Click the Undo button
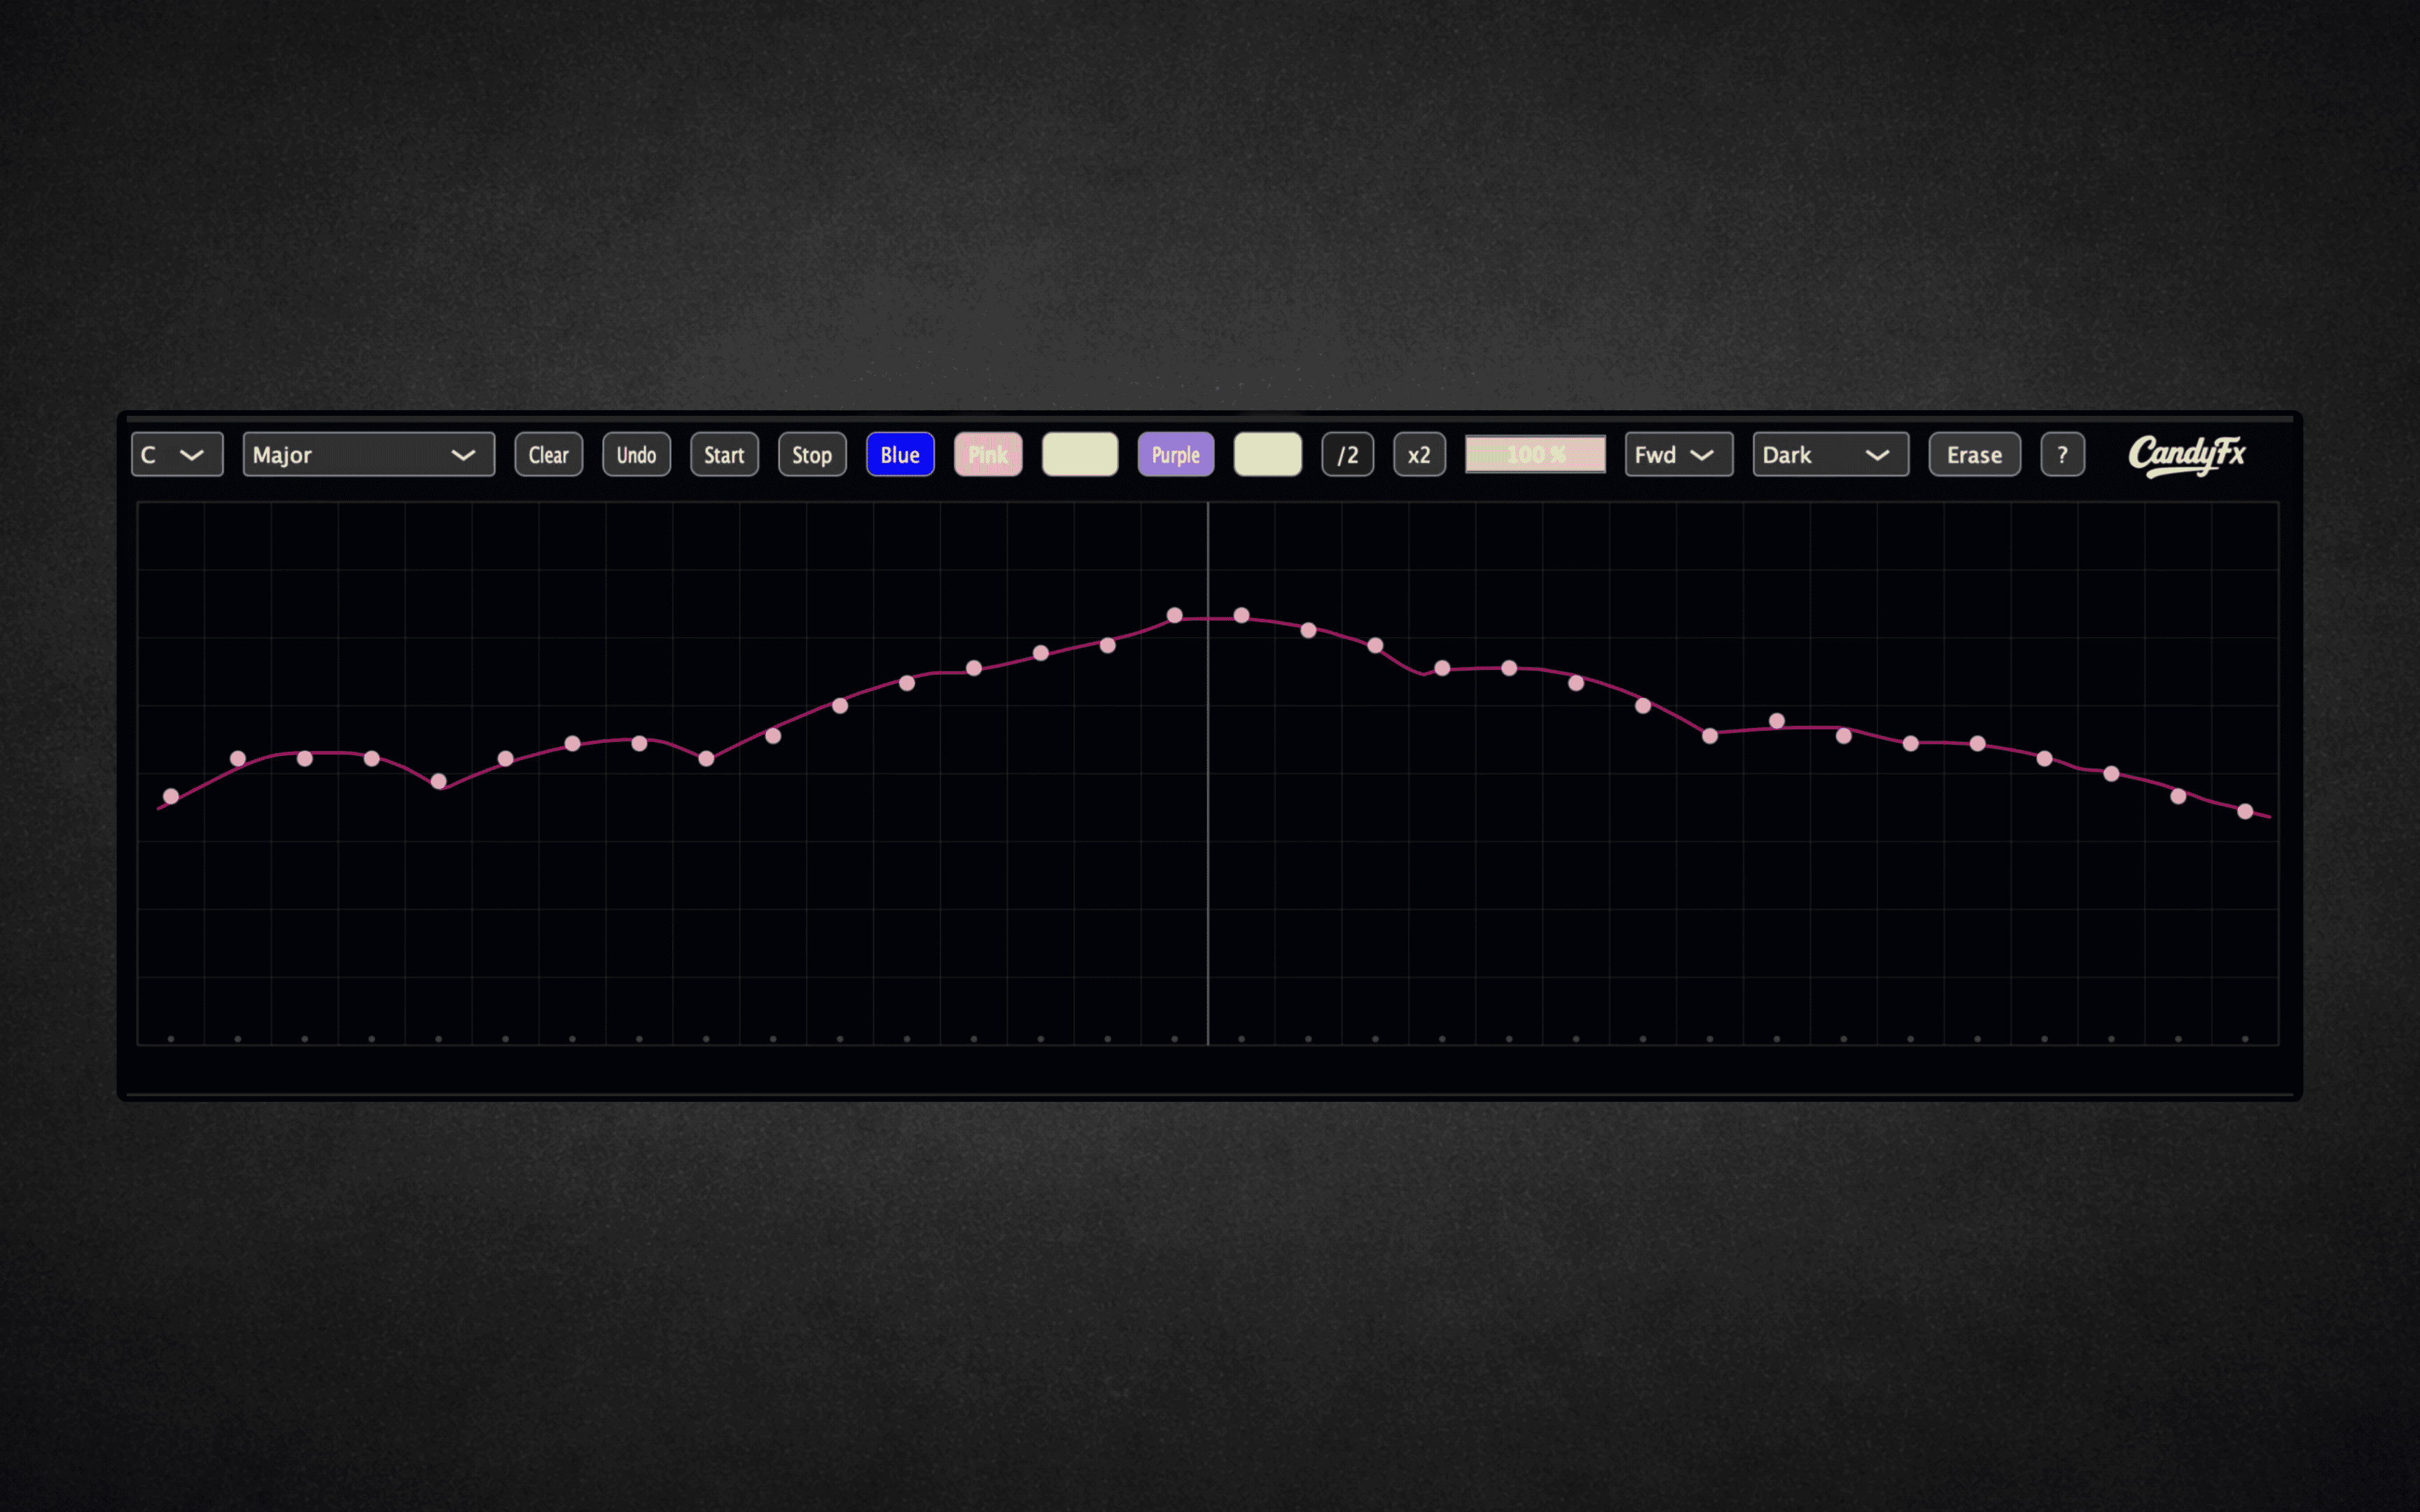The width and height of the screenshot is (2420, 1512). 636,455
